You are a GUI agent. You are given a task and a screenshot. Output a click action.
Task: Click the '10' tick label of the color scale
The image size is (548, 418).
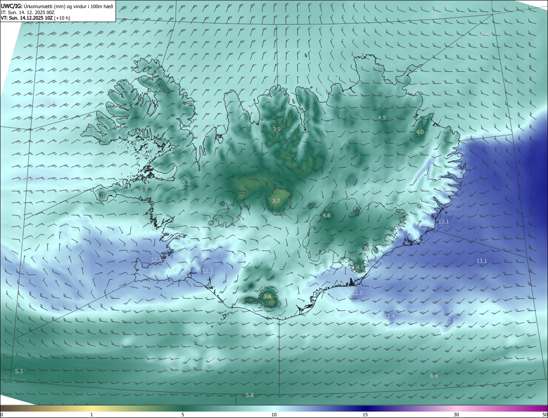tap(274, 415)
